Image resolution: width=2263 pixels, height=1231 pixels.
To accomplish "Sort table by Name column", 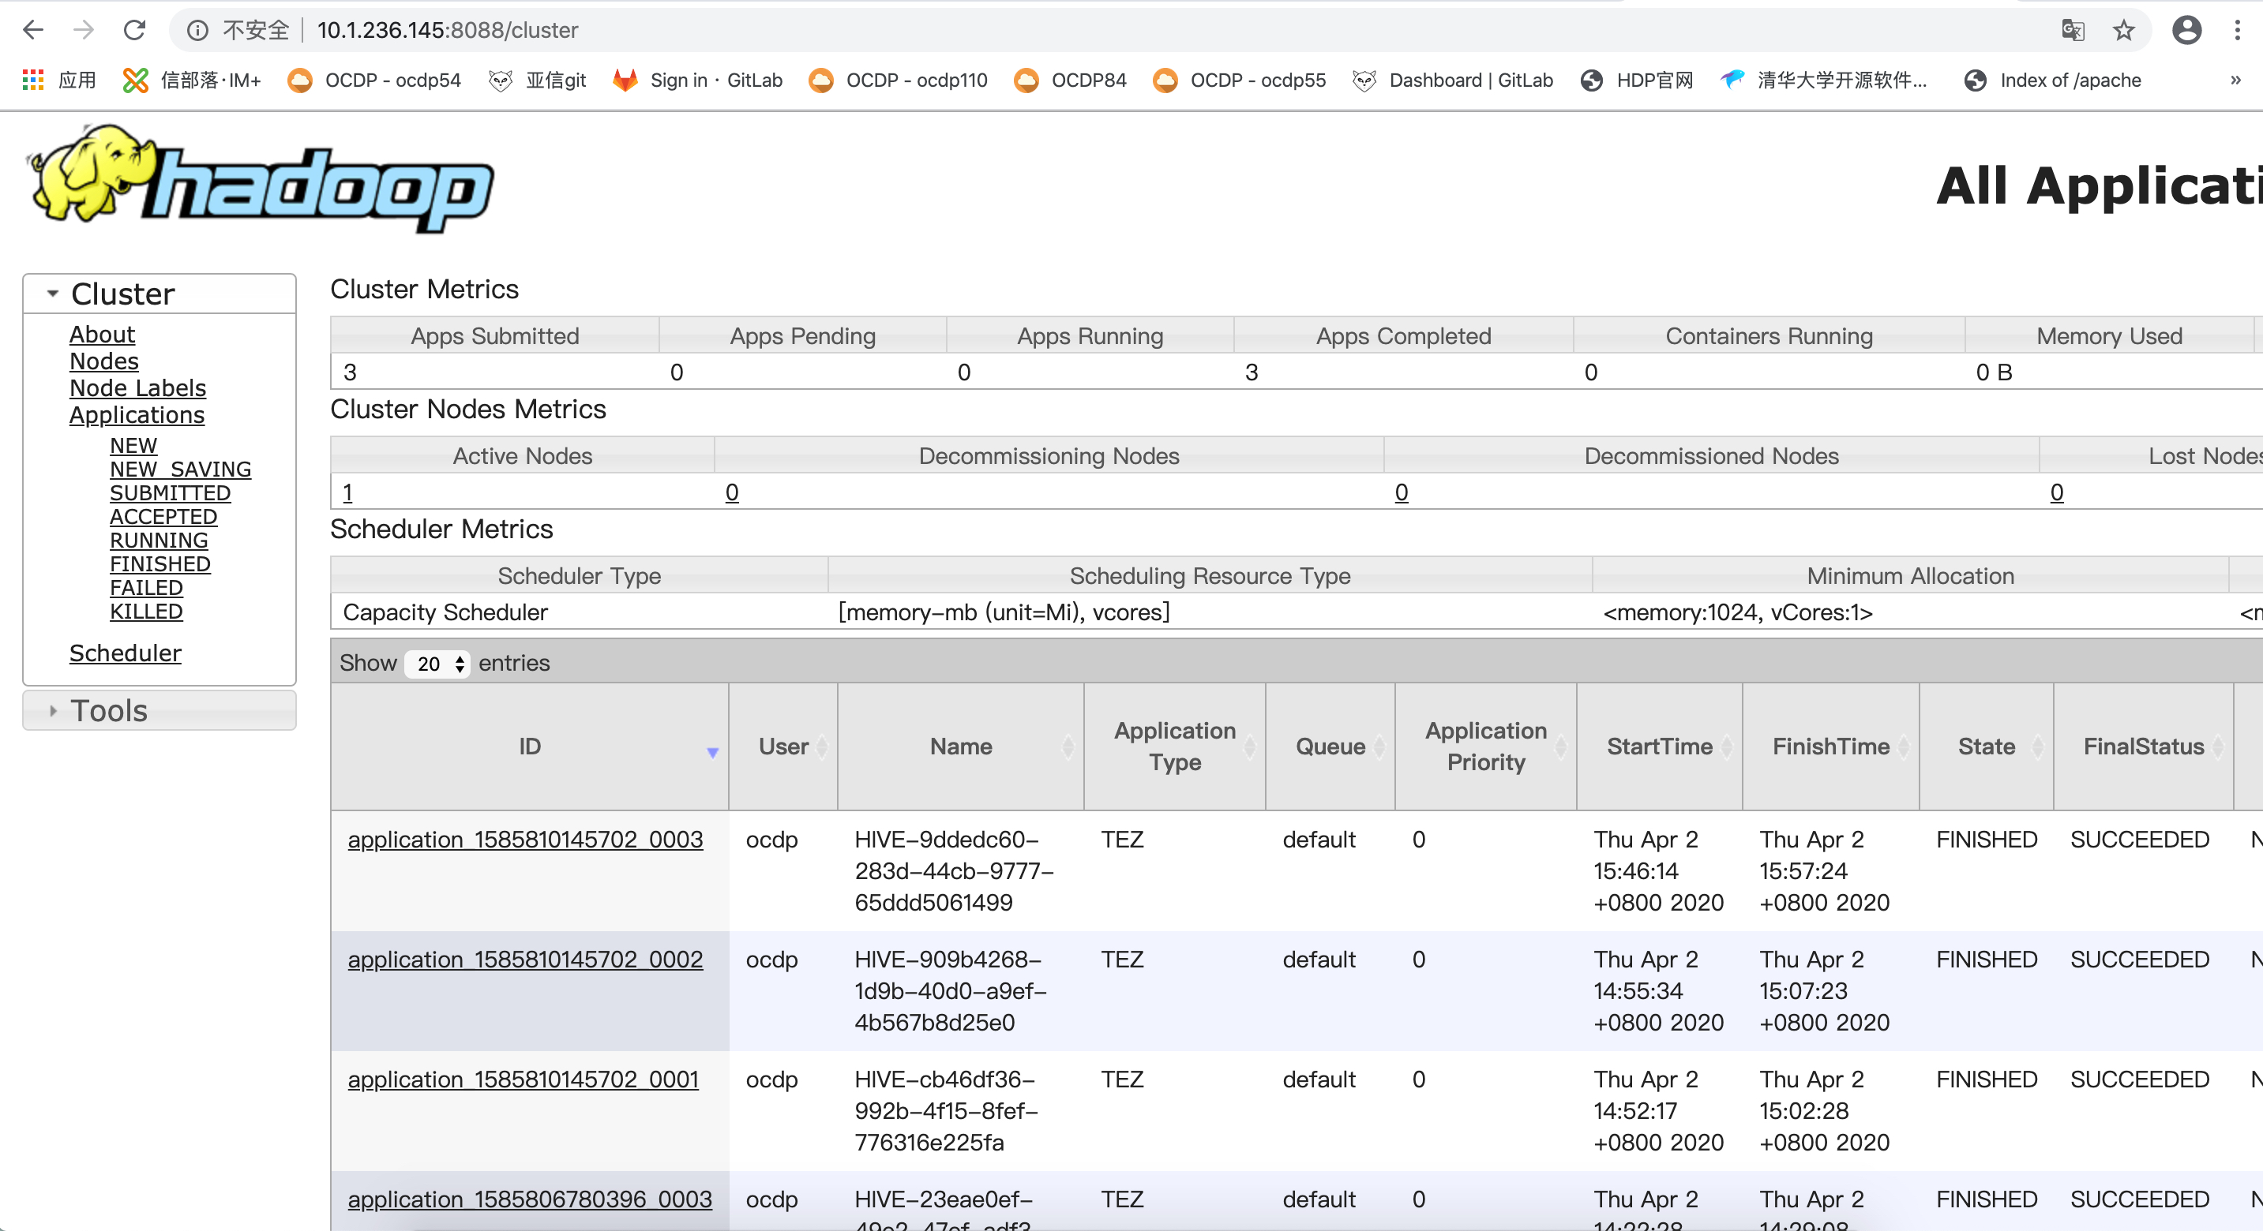I will [961, 746].
